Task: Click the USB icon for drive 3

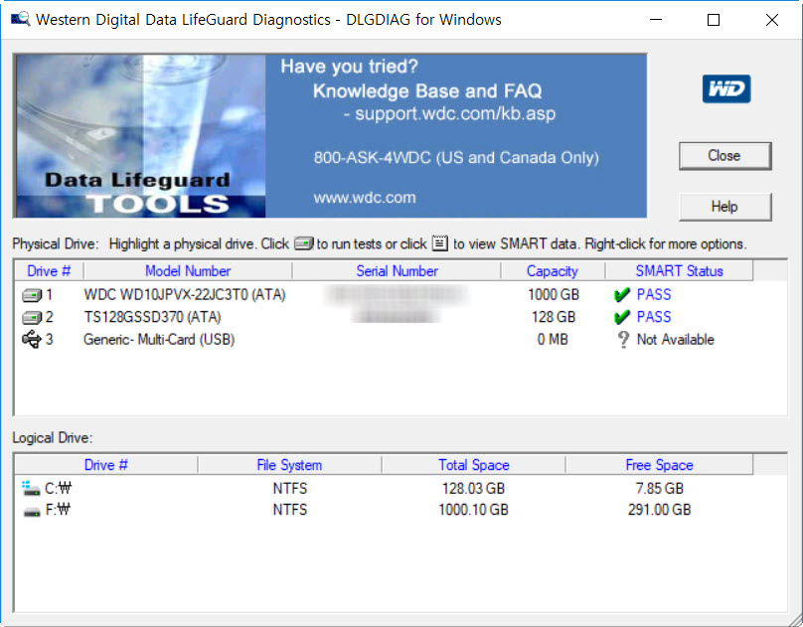Action: click(32, 340)
